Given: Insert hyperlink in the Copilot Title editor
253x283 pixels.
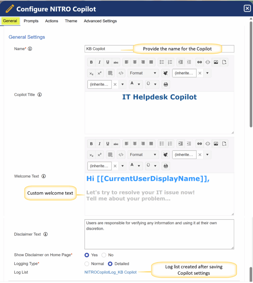Looking at the screenshot, I should tap(200, 62).
